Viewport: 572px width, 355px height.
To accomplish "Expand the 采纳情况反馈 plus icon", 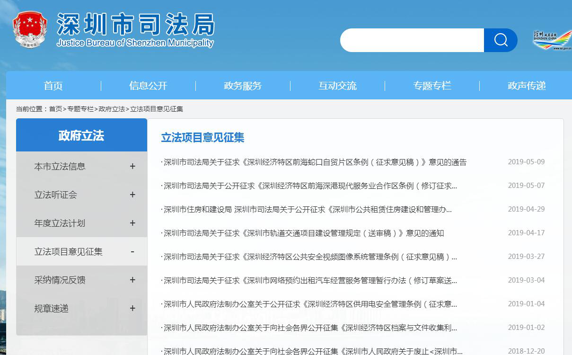I will [132, 280].
